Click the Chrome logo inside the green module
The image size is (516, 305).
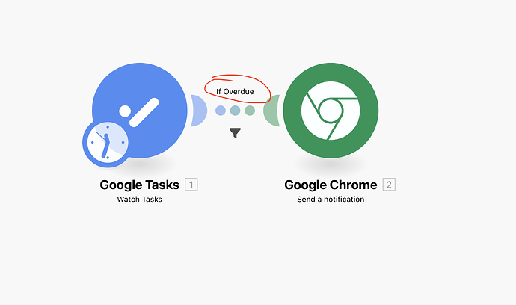tap(331, 111)
